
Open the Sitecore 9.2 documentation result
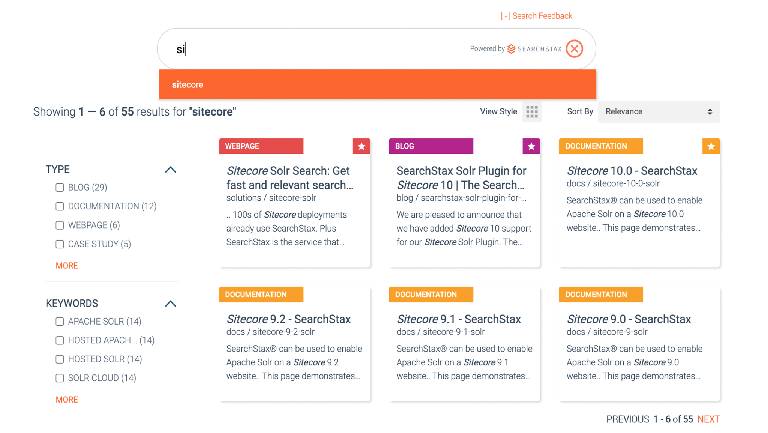(x=288, y=319)
